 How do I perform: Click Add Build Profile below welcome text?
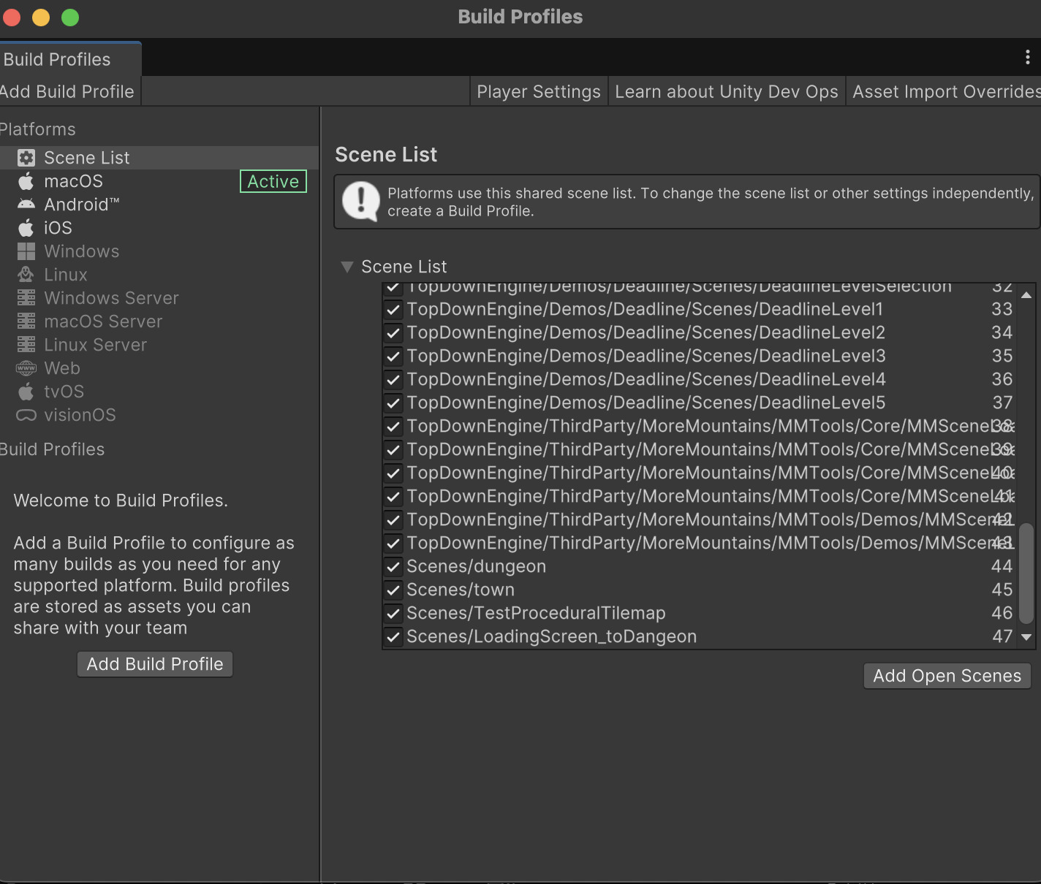tap(155, 664)
